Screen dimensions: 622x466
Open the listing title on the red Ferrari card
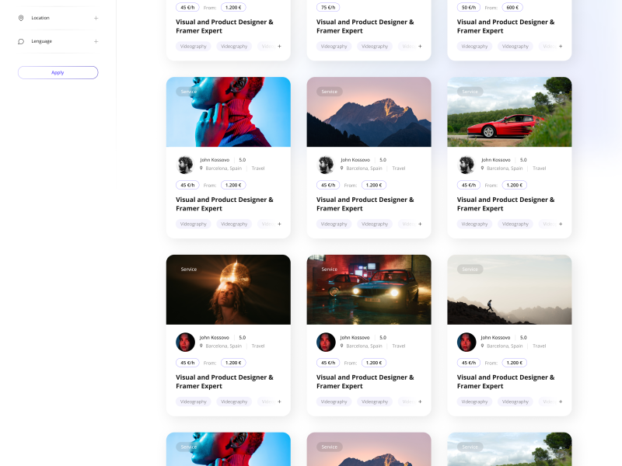506,204
